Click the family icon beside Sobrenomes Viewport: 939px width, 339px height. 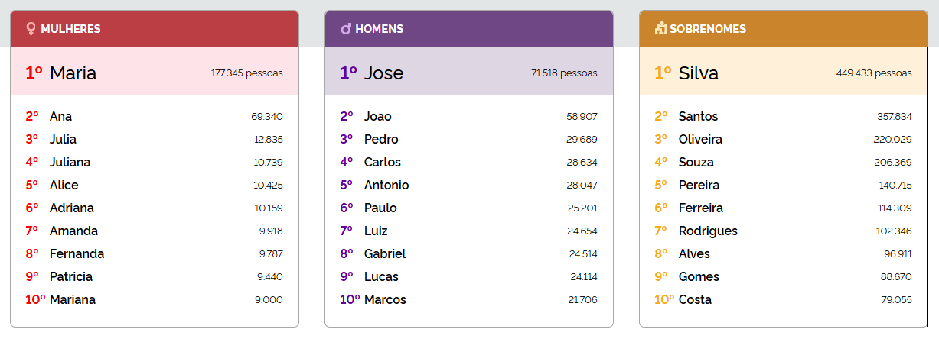pyautogui.click(x=660, y=29)
